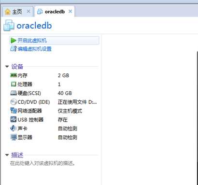Screen dimensions: 198x185
Task: Click the oracledb page title text
Action: click(x=34, y=26)
